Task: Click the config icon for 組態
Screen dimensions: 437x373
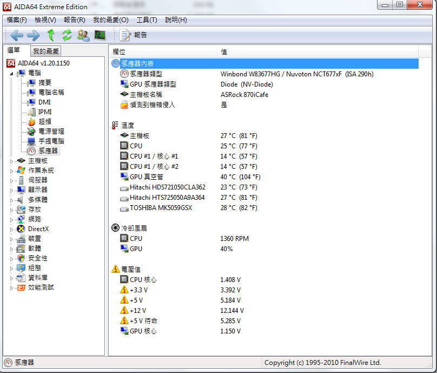Action: [21, 268]
